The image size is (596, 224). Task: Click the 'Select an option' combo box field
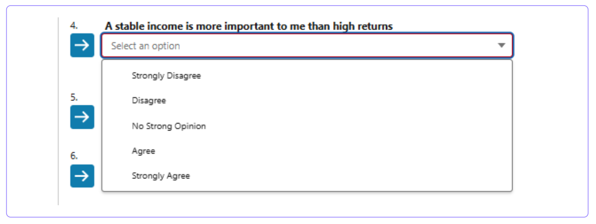(x=307, y=46)
